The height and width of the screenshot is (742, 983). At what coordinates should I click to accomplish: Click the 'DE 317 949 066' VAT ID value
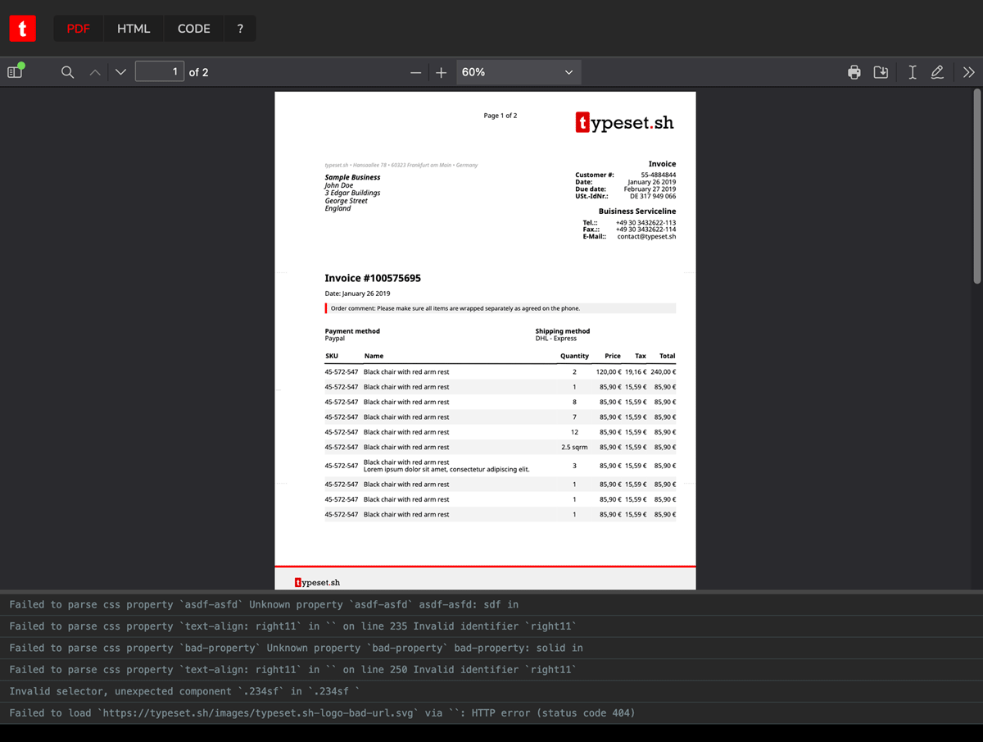(x=653, y=197)
